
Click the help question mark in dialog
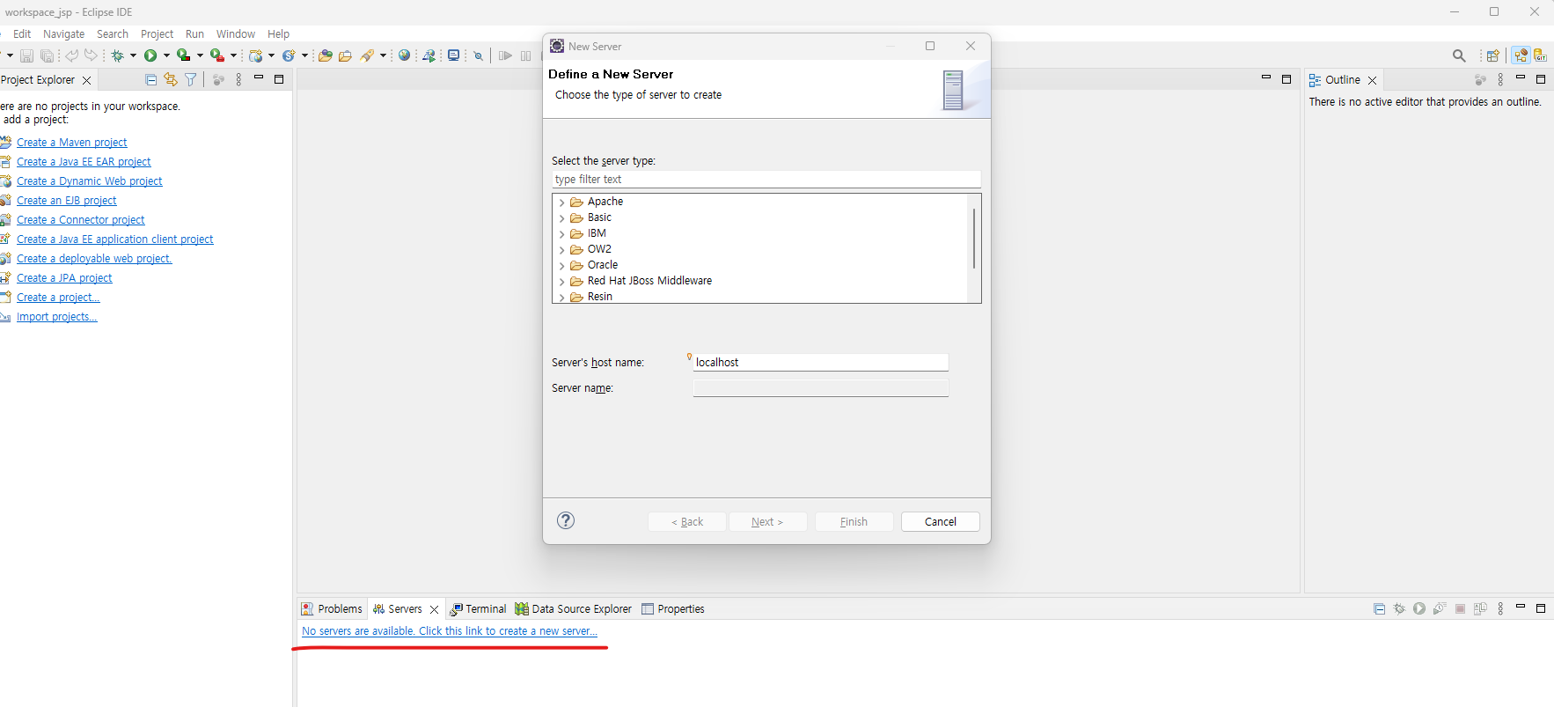click(566, 520)
